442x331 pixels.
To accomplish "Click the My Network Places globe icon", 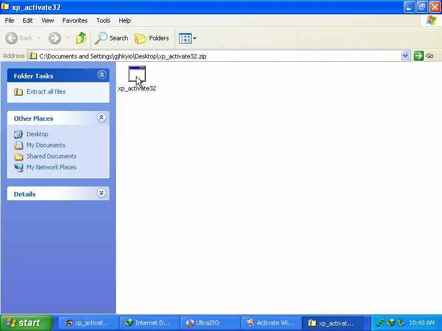I will (19, 168).
